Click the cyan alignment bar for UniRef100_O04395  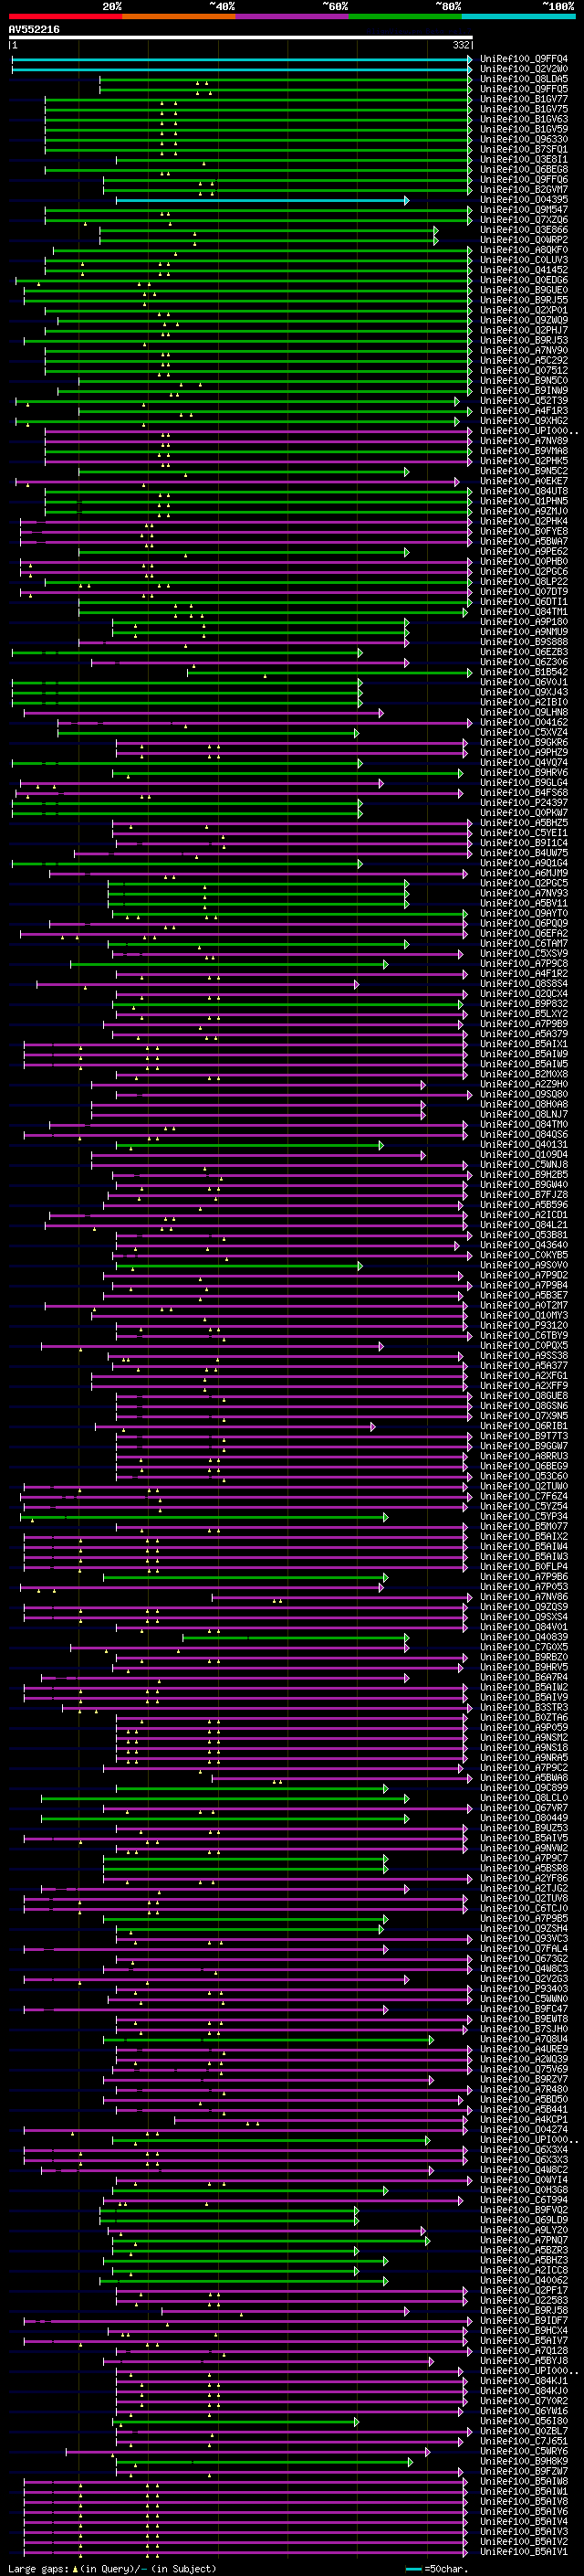[x=262, y=200]
